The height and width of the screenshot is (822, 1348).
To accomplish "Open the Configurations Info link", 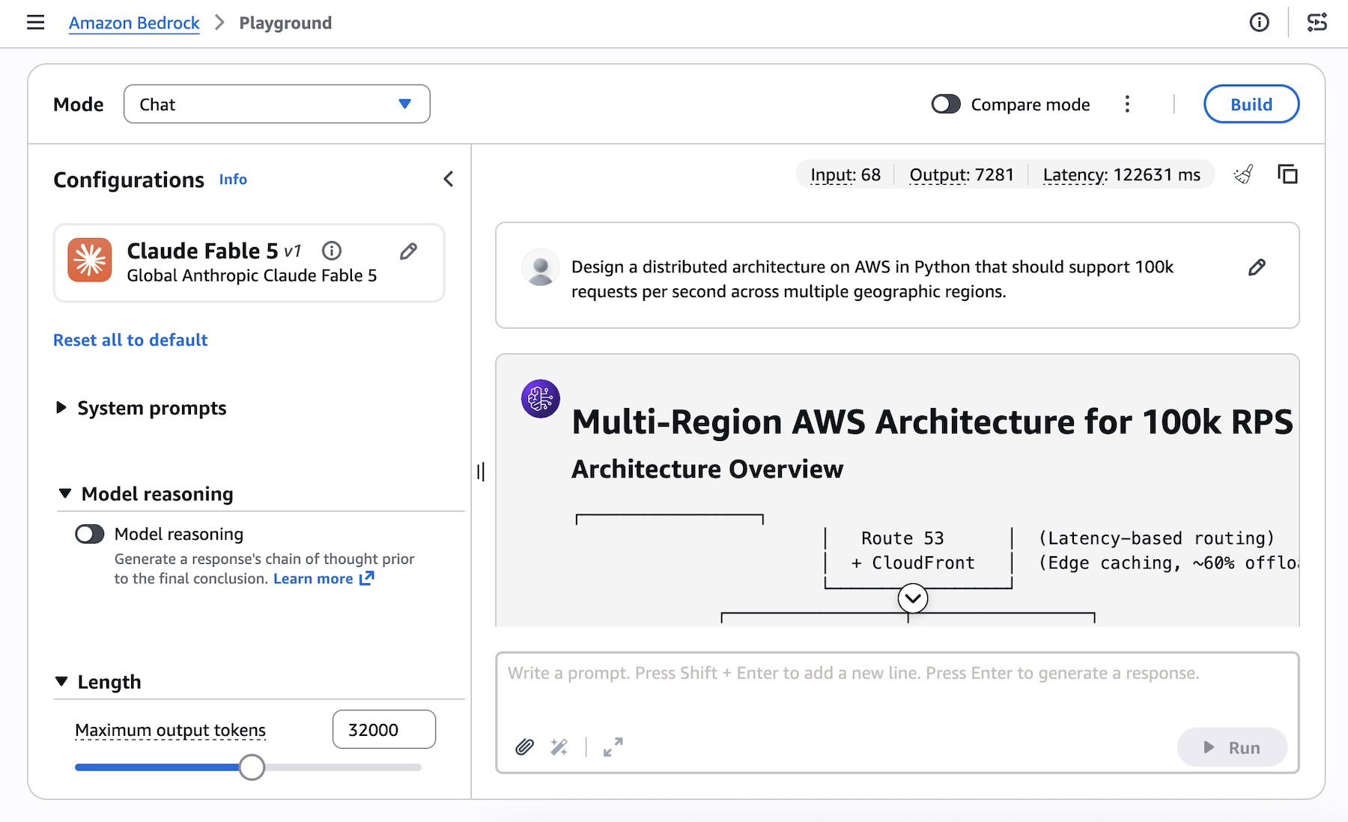I will (x=233, y=180).
